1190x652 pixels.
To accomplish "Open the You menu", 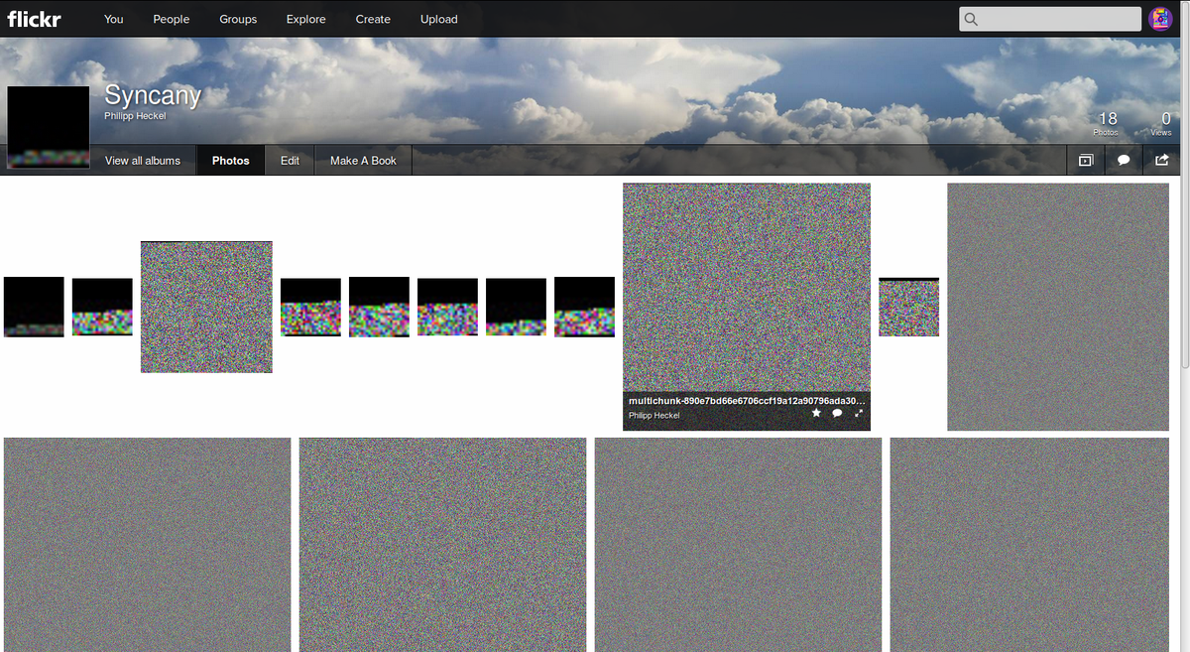I will 114,19.
